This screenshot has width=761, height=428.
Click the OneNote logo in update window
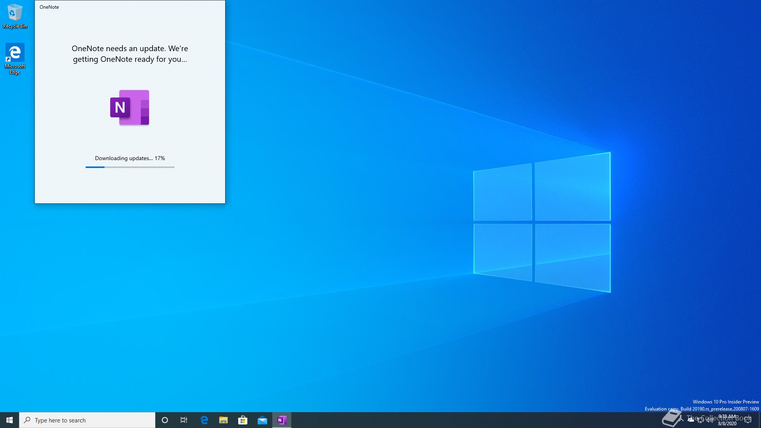click(x=130, y=107)
